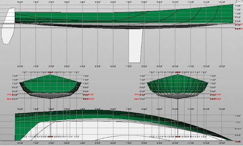Click the 1'6.0" height label right of profile view
The image size is (243, 146).
[238, 6]
